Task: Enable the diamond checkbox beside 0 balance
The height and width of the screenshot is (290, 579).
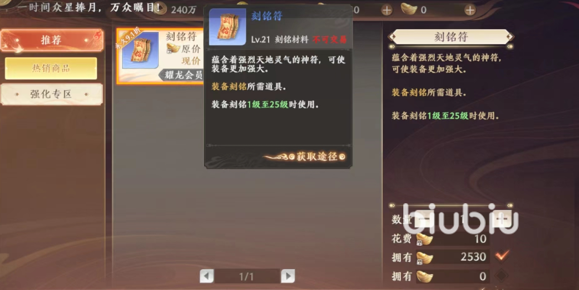Action: click(502, 275)
